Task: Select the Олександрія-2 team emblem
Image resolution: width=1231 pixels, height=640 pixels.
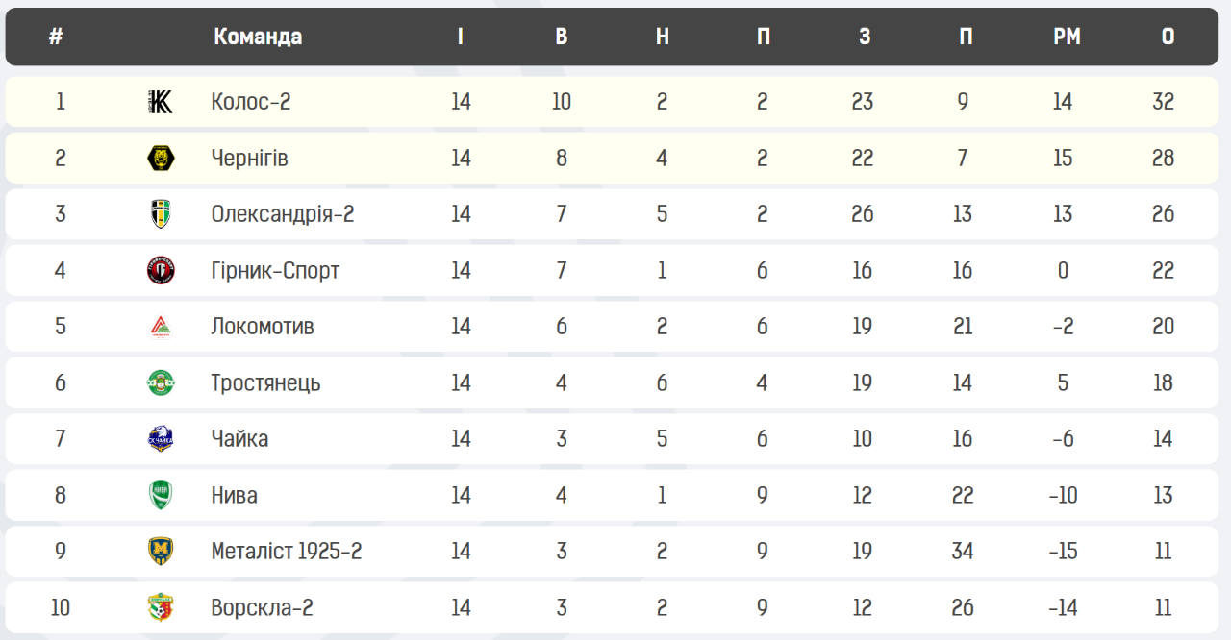Action: tap(161, 213)
